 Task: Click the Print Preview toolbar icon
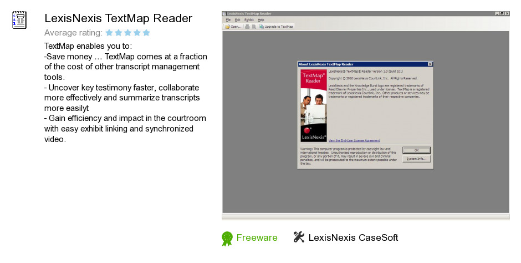tap(254, 27)
